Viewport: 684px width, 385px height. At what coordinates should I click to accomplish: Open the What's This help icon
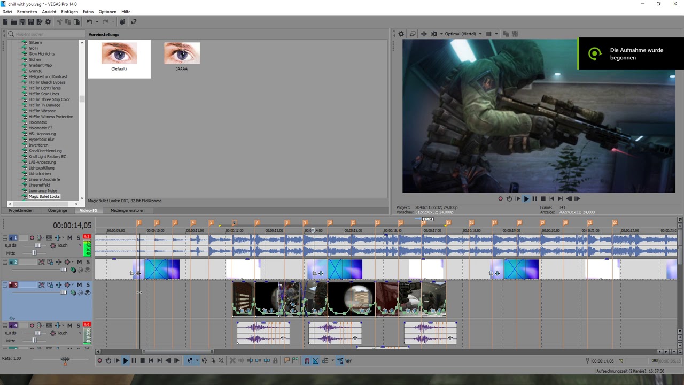[134, 22]
